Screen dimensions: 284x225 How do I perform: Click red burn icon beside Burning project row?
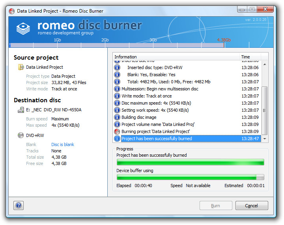tap(117, 131)
